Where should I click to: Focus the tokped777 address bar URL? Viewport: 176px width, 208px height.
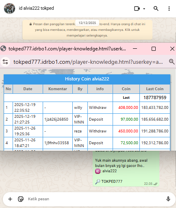point(88,62)
